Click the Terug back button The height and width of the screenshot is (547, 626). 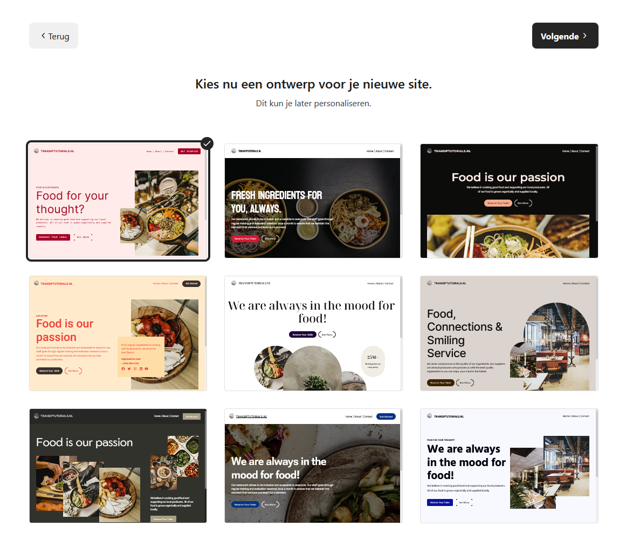click(53, 36)
